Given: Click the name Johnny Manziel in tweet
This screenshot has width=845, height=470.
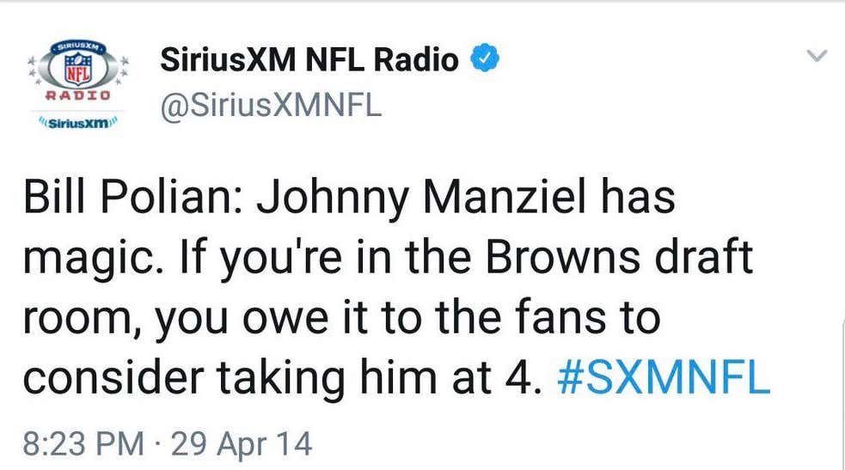Looking at the screenshot, I should pos(421,198).
